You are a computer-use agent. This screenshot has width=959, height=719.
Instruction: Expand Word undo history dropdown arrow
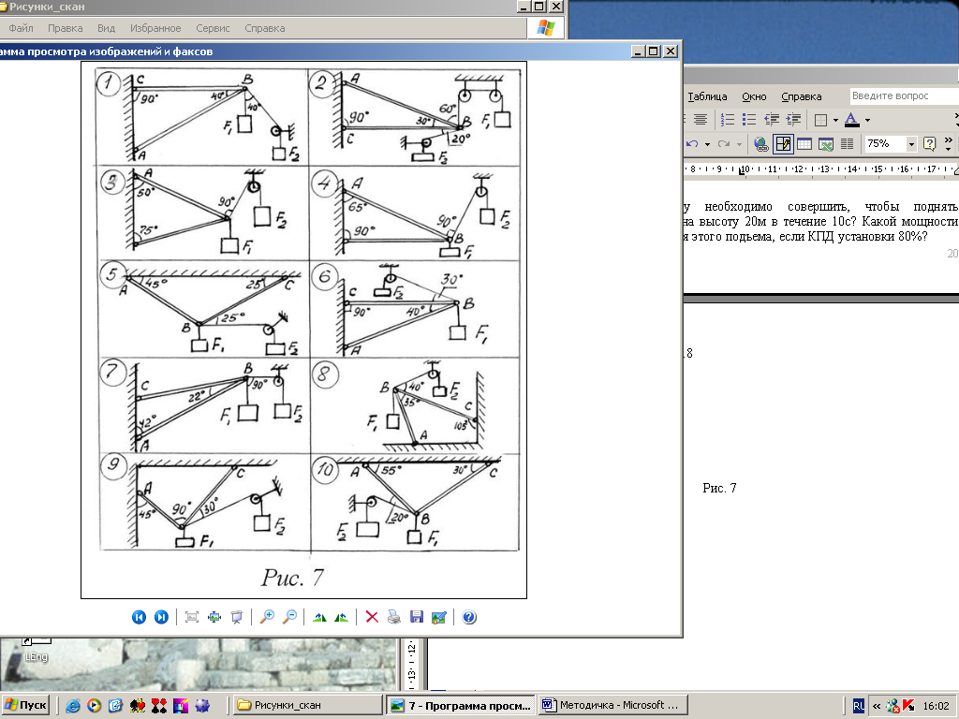pyautogui.click(x=708, y=144)
